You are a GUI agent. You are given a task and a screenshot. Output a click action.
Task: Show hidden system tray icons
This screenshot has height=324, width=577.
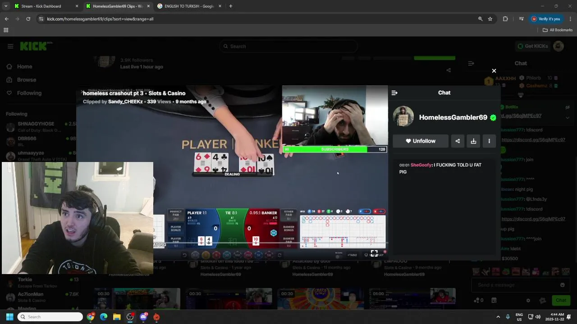pos(498,317)
